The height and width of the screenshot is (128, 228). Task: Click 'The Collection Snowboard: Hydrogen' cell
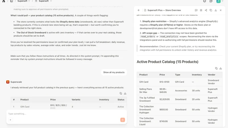coord(146,110)
